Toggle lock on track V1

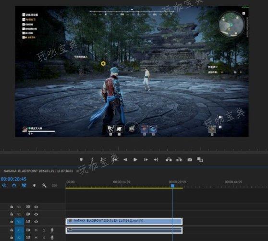click(12, 221)
